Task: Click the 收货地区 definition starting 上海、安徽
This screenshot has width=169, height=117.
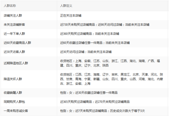Action: pyautogui.click(x=110, y=63)
